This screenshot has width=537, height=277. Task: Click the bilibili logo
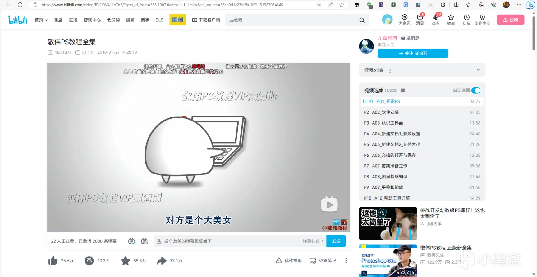(18, 20)
